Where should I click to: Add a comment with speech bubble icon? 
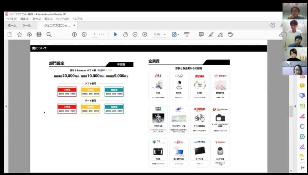click(x=201, y=35)
